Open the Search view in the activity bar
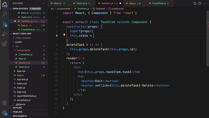Image resolution: width=209 pixels, height=118 pixels. (x=5, y=14)
